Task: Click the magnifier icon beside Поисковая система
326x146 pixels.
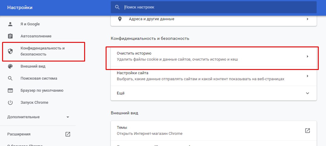Action: 10,78
